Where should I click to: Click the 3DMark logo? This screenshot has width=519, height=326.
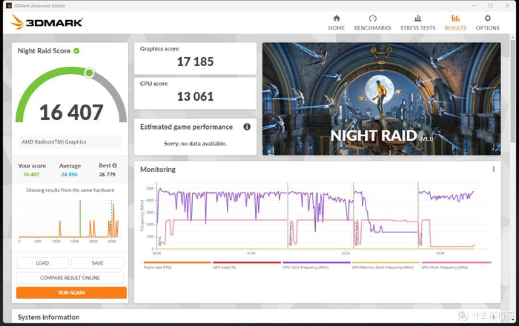[x=47, y=22]
